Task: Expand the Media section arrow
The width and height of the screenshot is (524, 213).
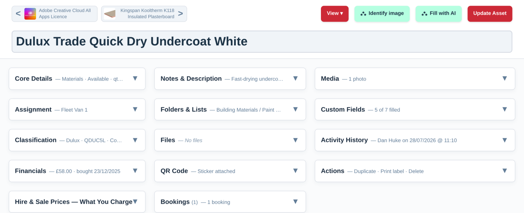Action: tap(505, 78)
